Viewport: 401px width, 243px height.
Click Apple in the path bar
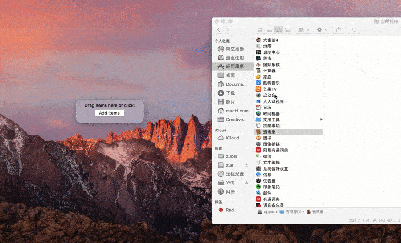(266, 212)
